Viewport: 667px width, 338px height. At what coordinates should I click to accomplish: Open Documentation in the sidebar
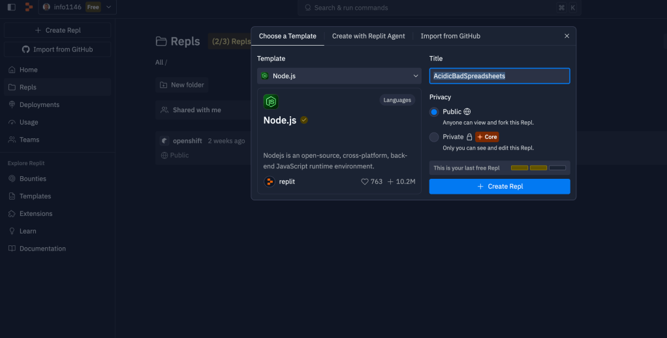pyautogui.click(x=57, y=249)
